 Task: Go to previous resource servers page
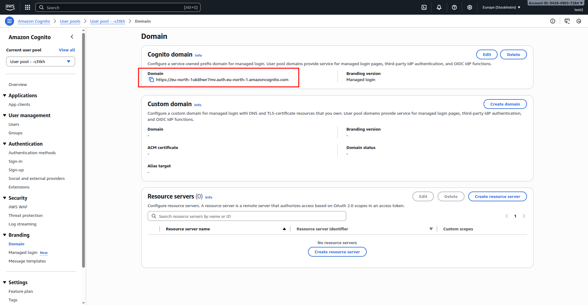pyautogui.click(x=507, y=216)
